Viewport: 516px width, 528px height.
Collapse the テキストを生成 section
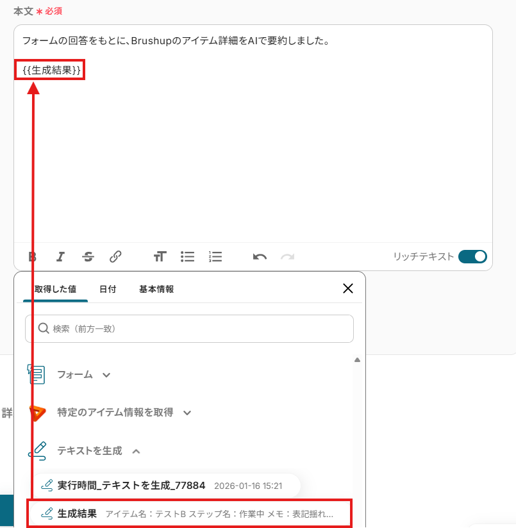pos(83,451)
